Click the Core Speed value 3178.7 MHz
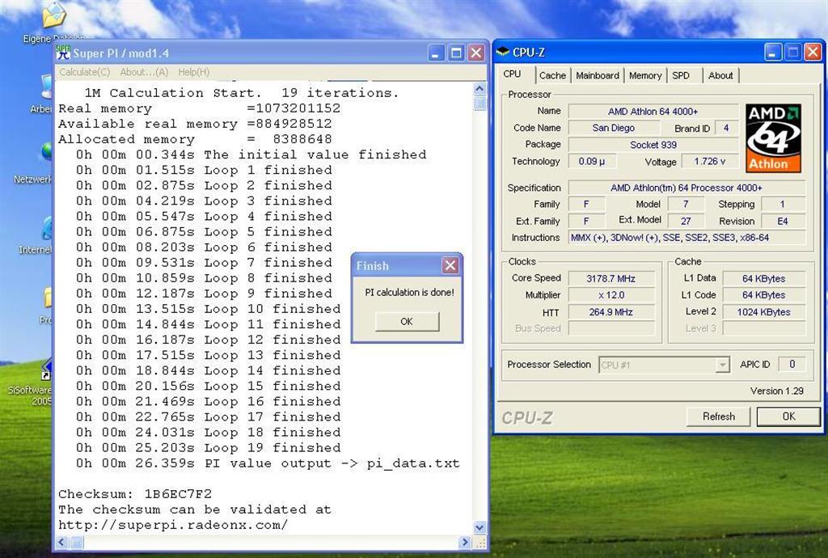This screenshot has width=828, height=558. click(611, 278)
